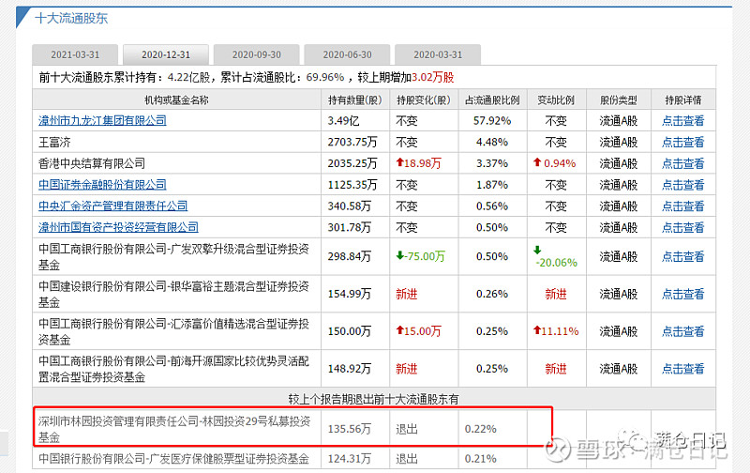Click shareholder name 王富济
The height and width of the screenshot is (473, 750).
54,143
